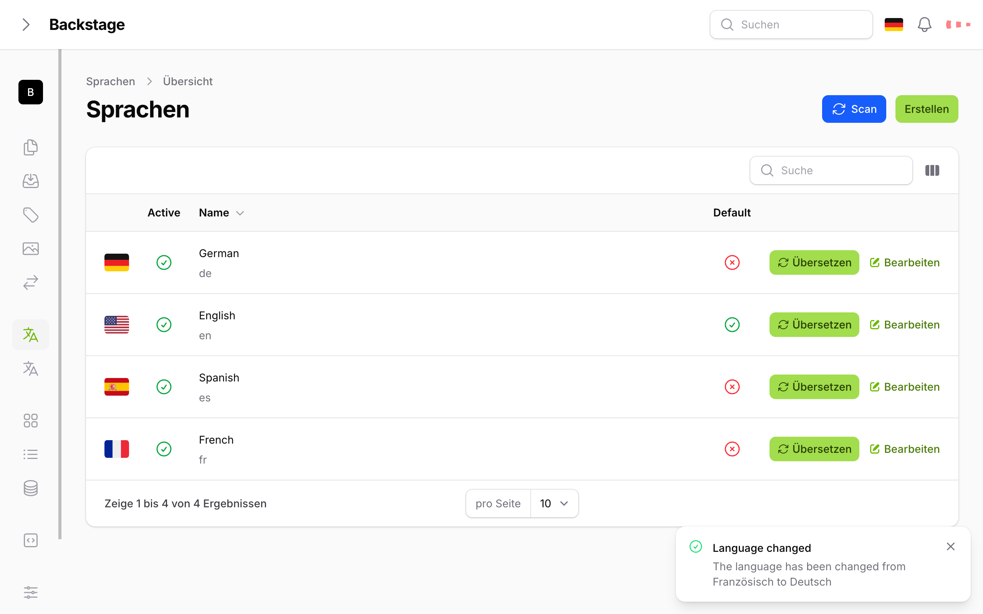Open the code embed sidebar icon
The height and width of the screenshot is (614, 983).
(30, 540)
